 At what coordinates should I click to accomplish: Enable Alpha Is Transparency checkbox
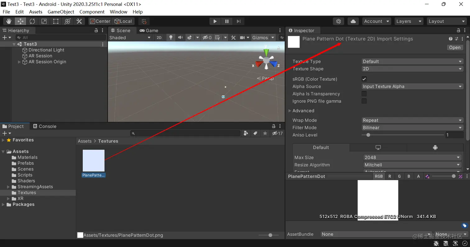tap(364, 94)
